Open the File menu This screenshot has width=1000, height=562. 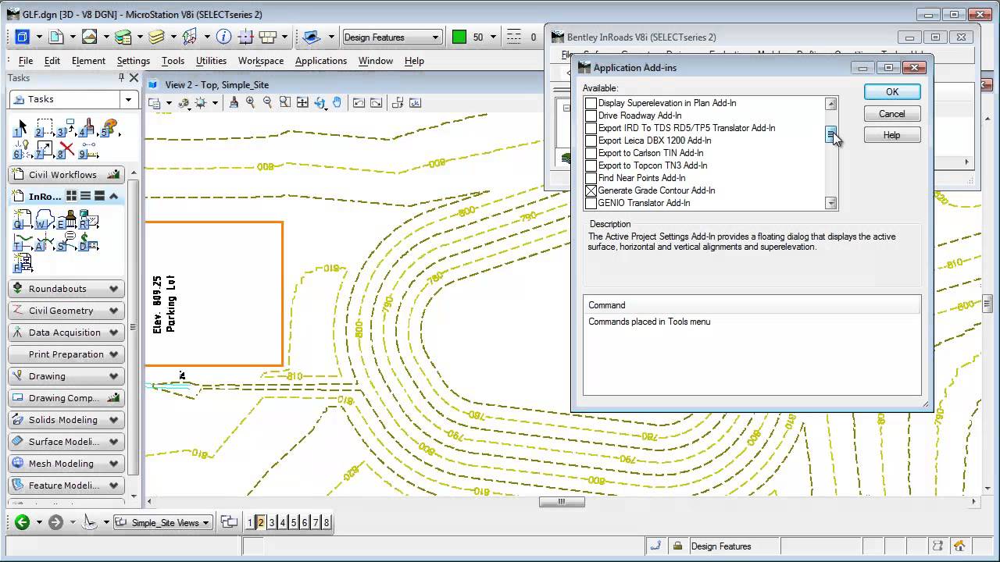(x=26, y=61)
